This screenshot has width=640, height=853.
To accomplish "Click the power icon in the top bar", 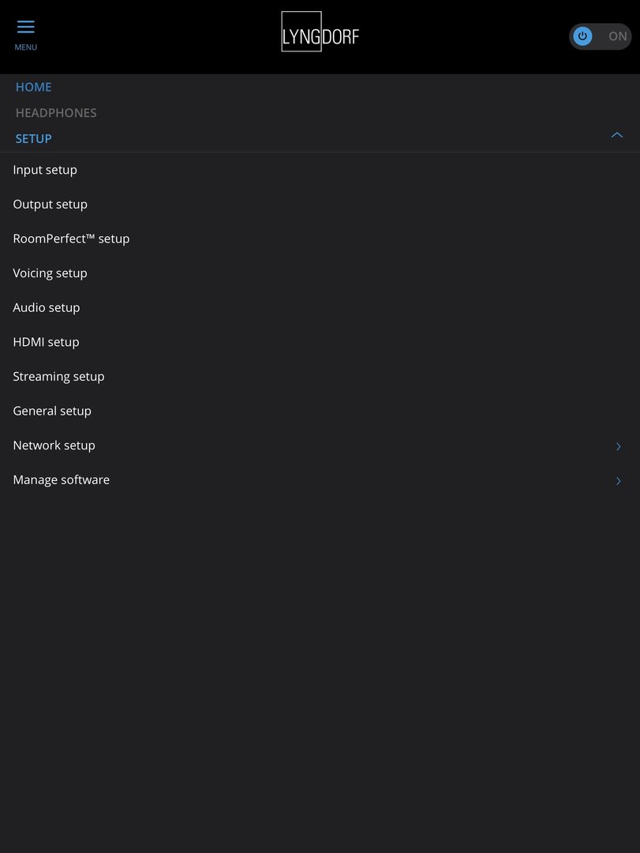I will click(x=582, y=36).
